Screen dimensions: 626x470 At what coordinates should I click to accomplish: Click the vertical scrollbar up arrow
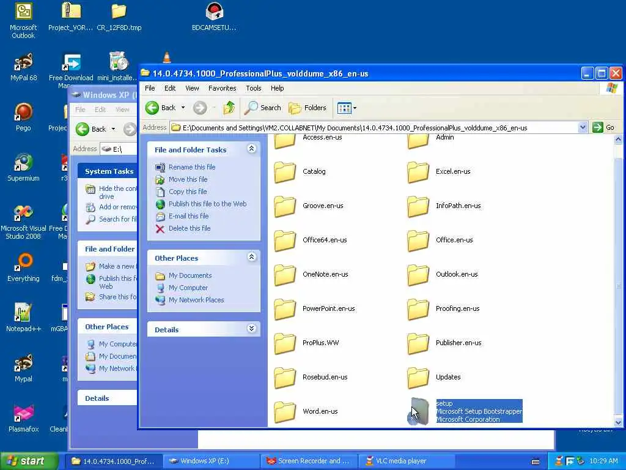click(x=618, y=139)
